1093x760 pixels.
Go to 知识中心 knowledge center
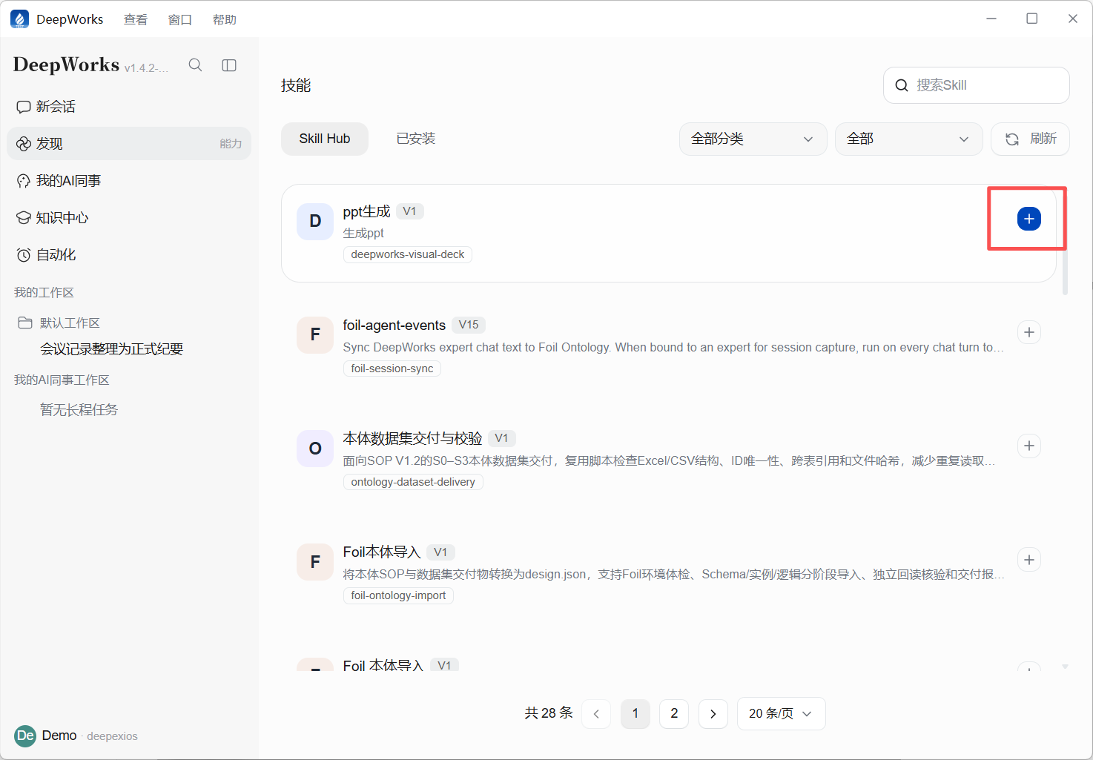pyautogui.click(x=129, y=218)
